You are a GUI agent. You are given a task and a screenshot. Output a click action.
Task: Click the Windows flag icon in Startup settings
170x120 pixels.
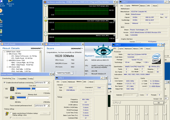7,114
